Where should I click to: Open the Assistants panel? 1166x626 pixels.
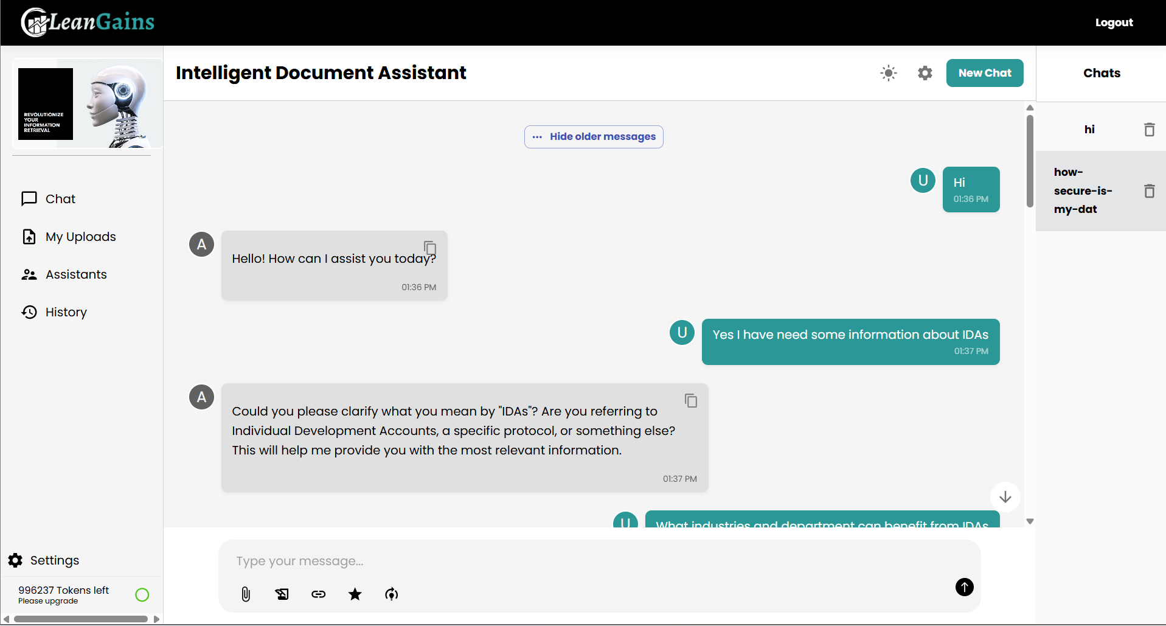click(76, 274)
